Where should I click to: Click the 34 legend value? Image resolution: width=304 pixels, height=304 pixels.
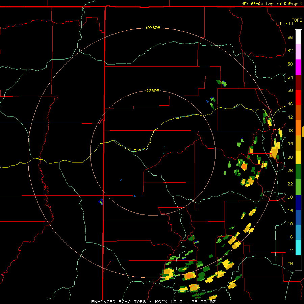[x=290, y=144]
